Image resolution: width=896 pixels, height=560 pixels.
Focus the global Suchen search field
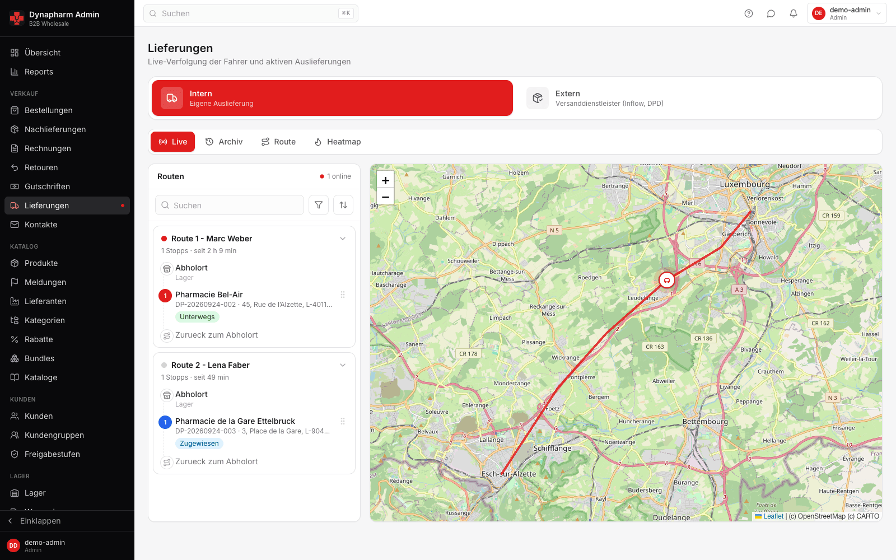(x=251, y=13)
